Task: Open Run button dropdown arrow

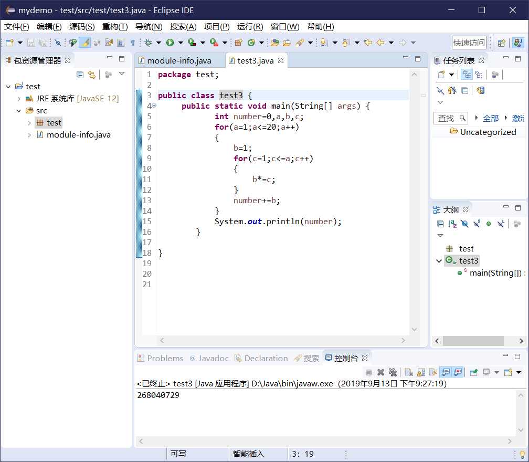Action: click(181, 43)
